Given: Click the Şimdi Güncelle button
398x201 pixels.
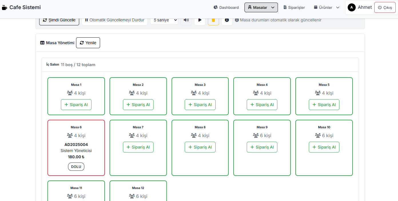Looking at the screenshot, I should (x=59, y=20).
